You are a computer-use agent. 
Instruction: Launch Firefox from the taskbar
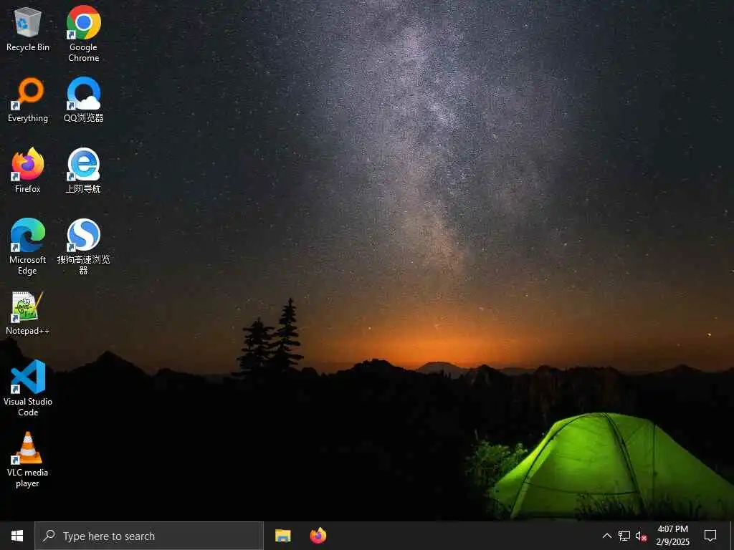[x=318, y=536]
